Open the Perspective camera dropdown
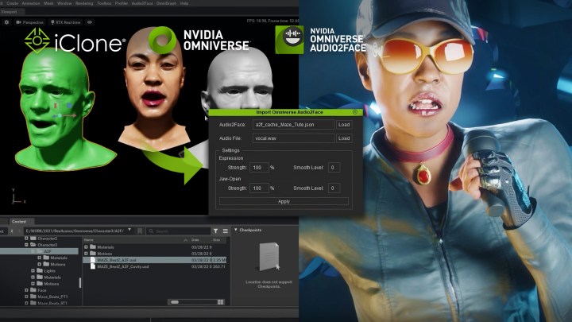This screenshot has height=322, width=572. [30, 22]
